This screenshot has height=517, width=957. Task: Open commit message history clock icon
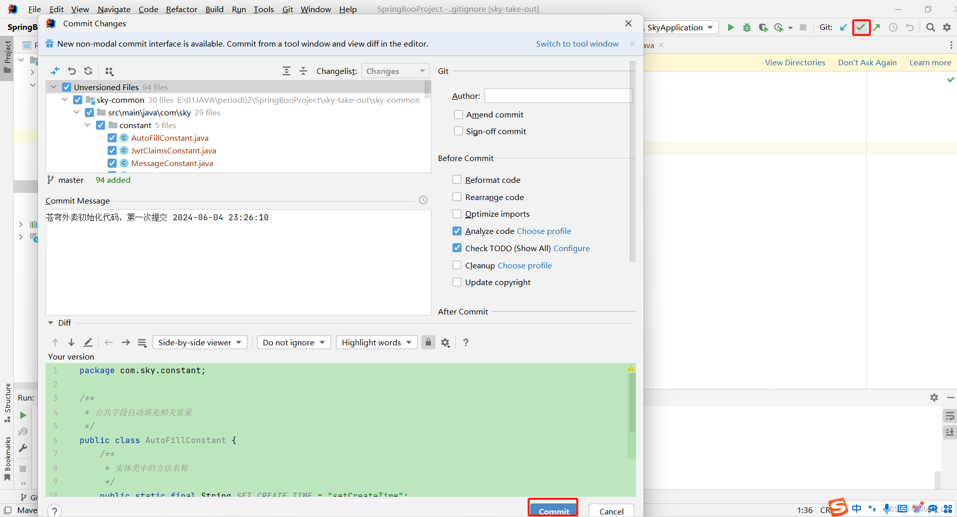(423, 200)
